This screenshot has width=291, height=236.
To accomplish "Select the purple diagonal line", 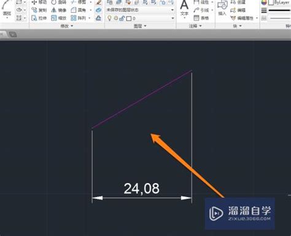I will pos(142,99).
